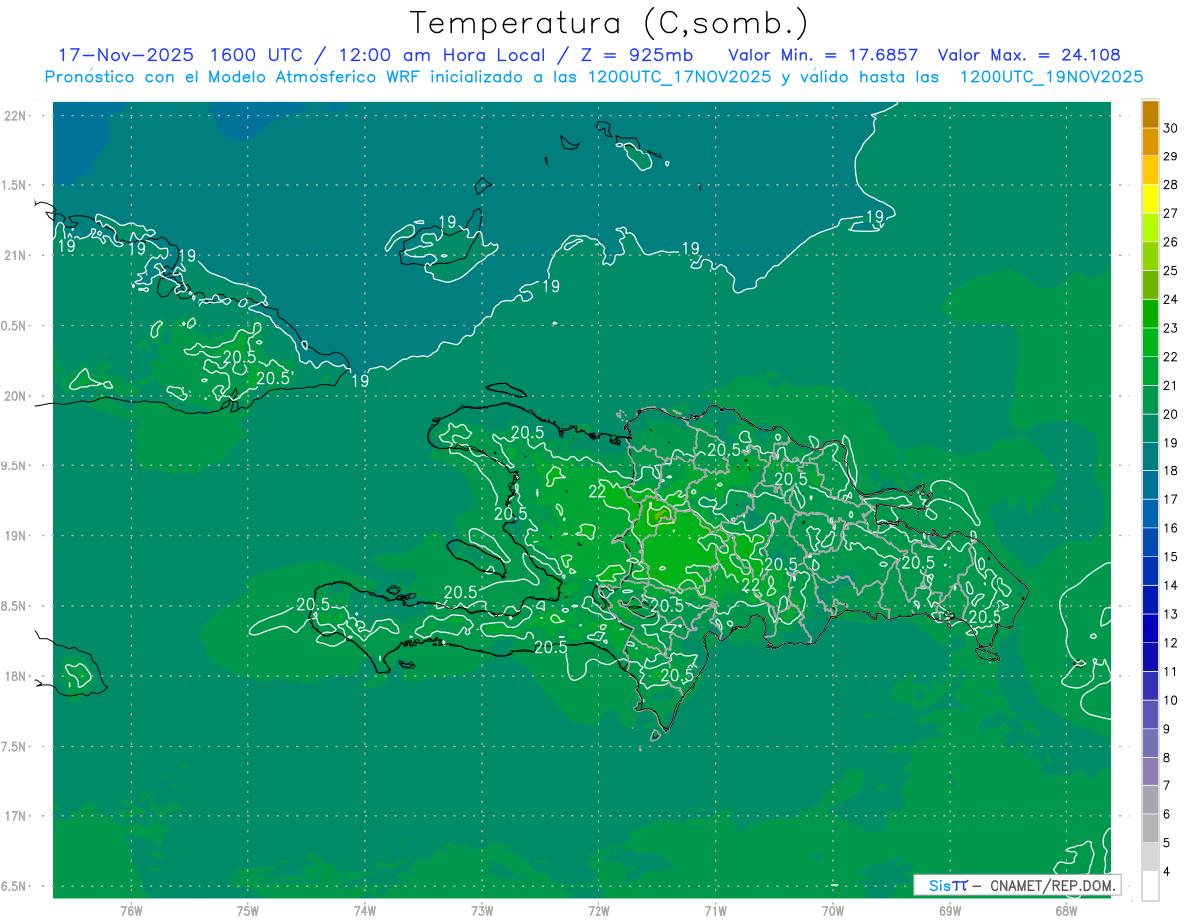Click the 22 contour label west of the border
Image resolution: width=1197 pixels, height=924 pixels.
598,491
